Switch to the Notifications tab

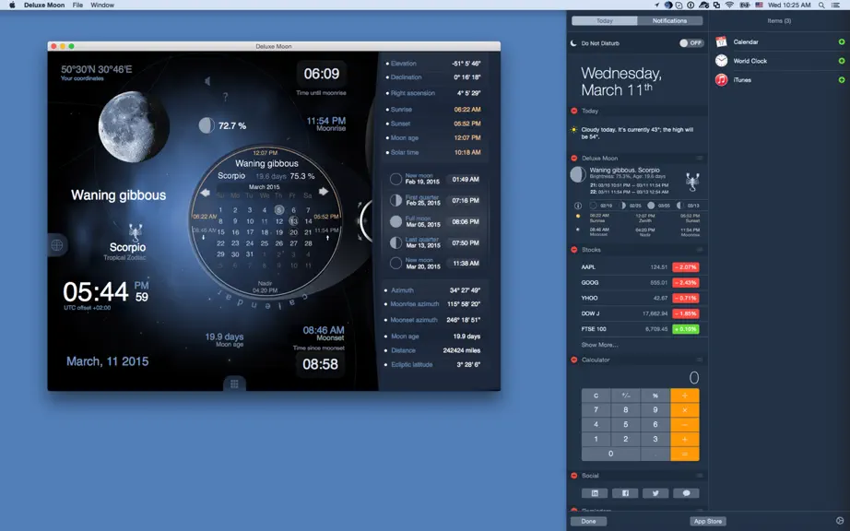669,20
